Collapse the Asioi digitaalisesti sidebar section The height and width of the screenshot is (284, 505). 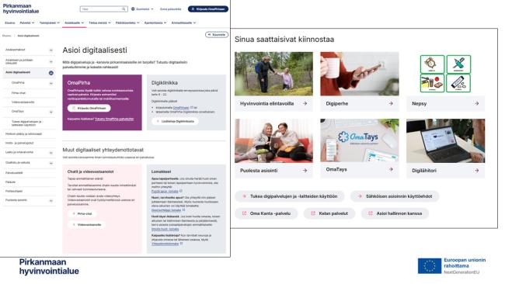[x=50, y=73]
